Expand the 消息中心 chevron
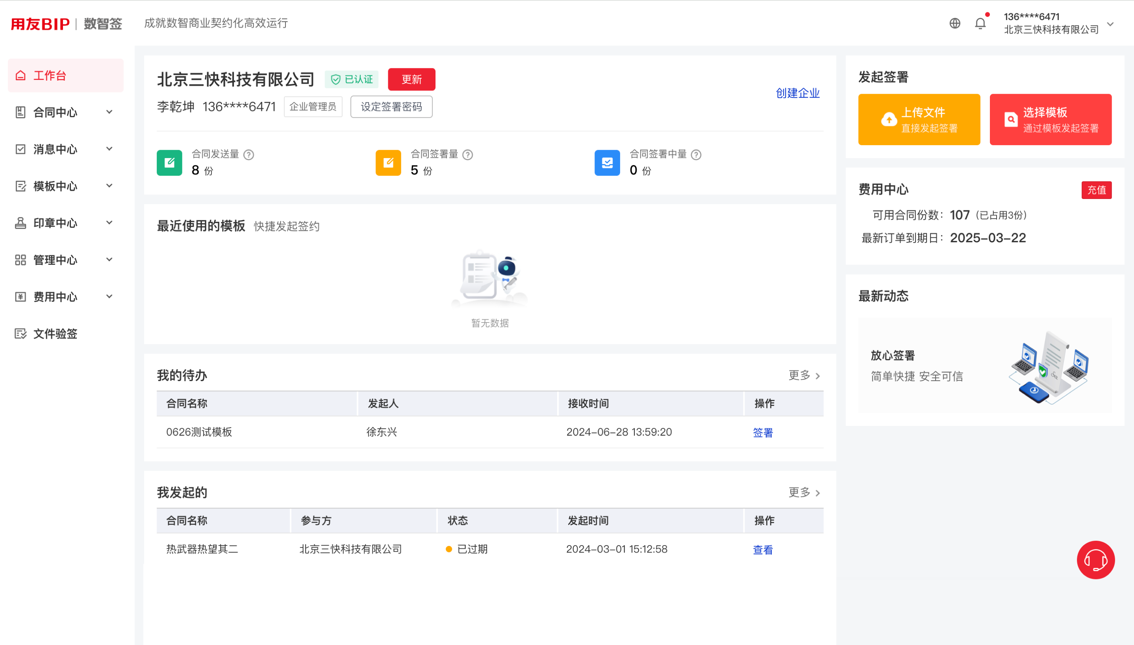The height and width of the screenshot is (645, 1134). tap(109, 149)
